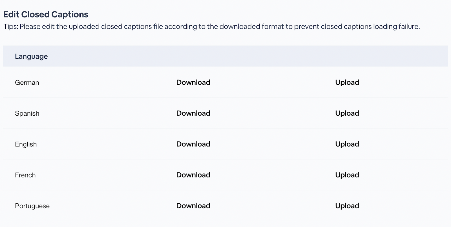Select the English language row label
This screenshot has height=227, width=451.
point(26,145)
